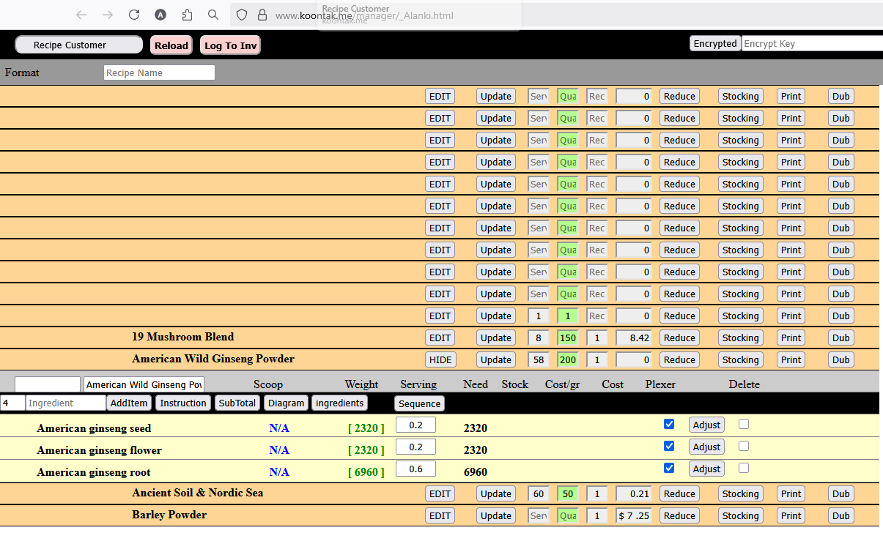
Task: Click Dub for American Wild Ginseng Powder
Action: point(841,359)
